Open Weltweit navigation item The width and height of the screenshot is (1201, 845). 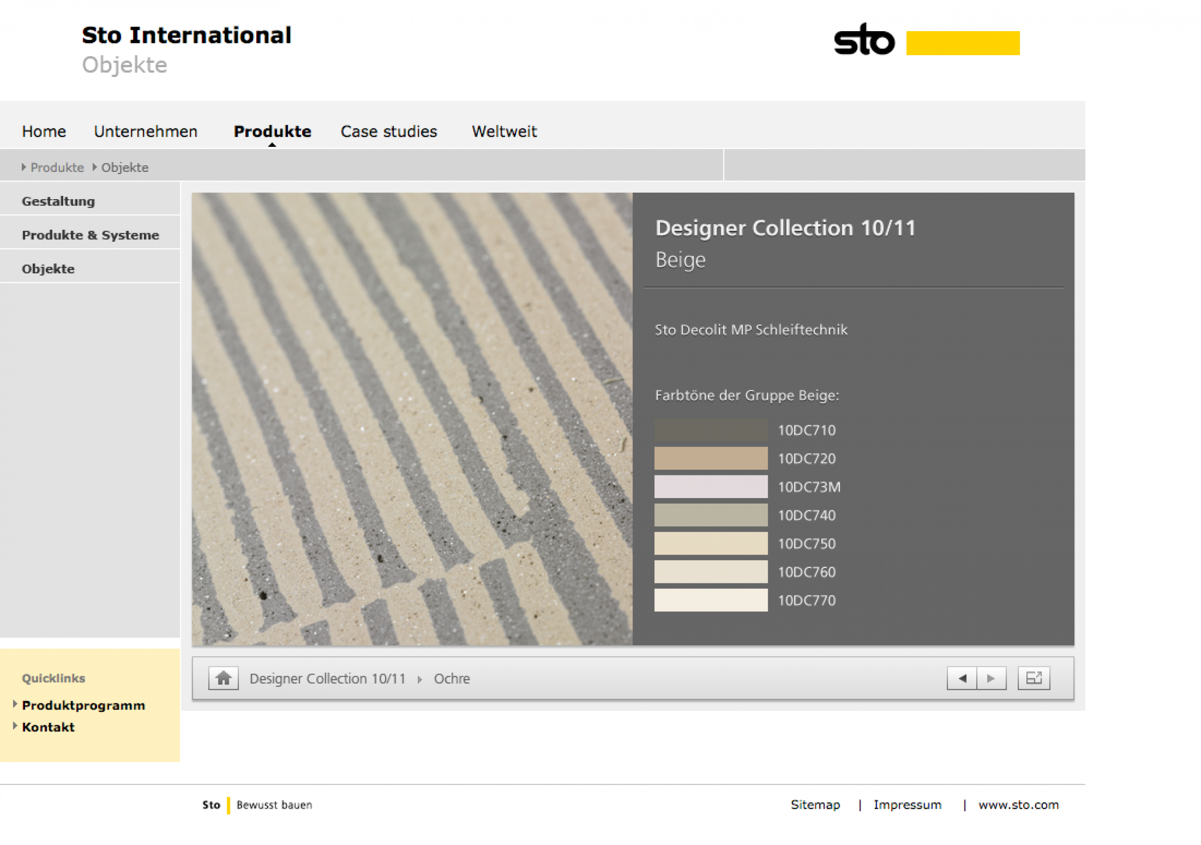click(504, 131)
